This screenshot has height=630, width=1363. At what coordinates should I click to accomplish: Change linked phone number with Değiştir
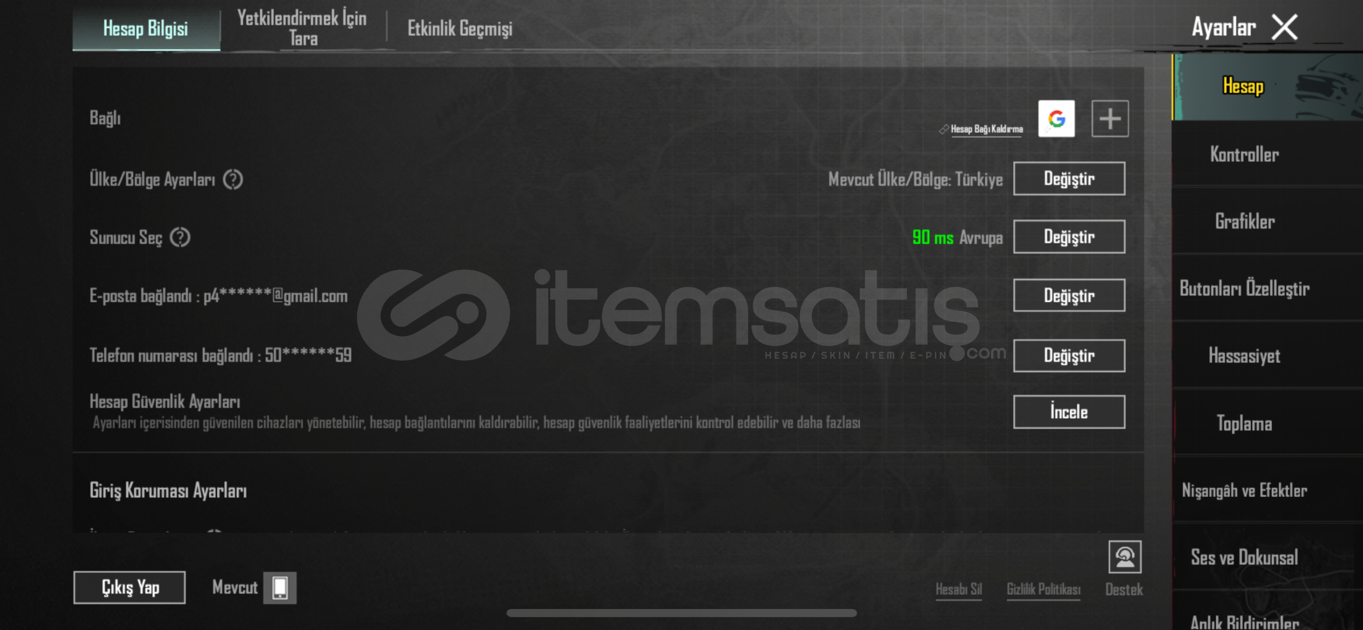click(1069, 355)
